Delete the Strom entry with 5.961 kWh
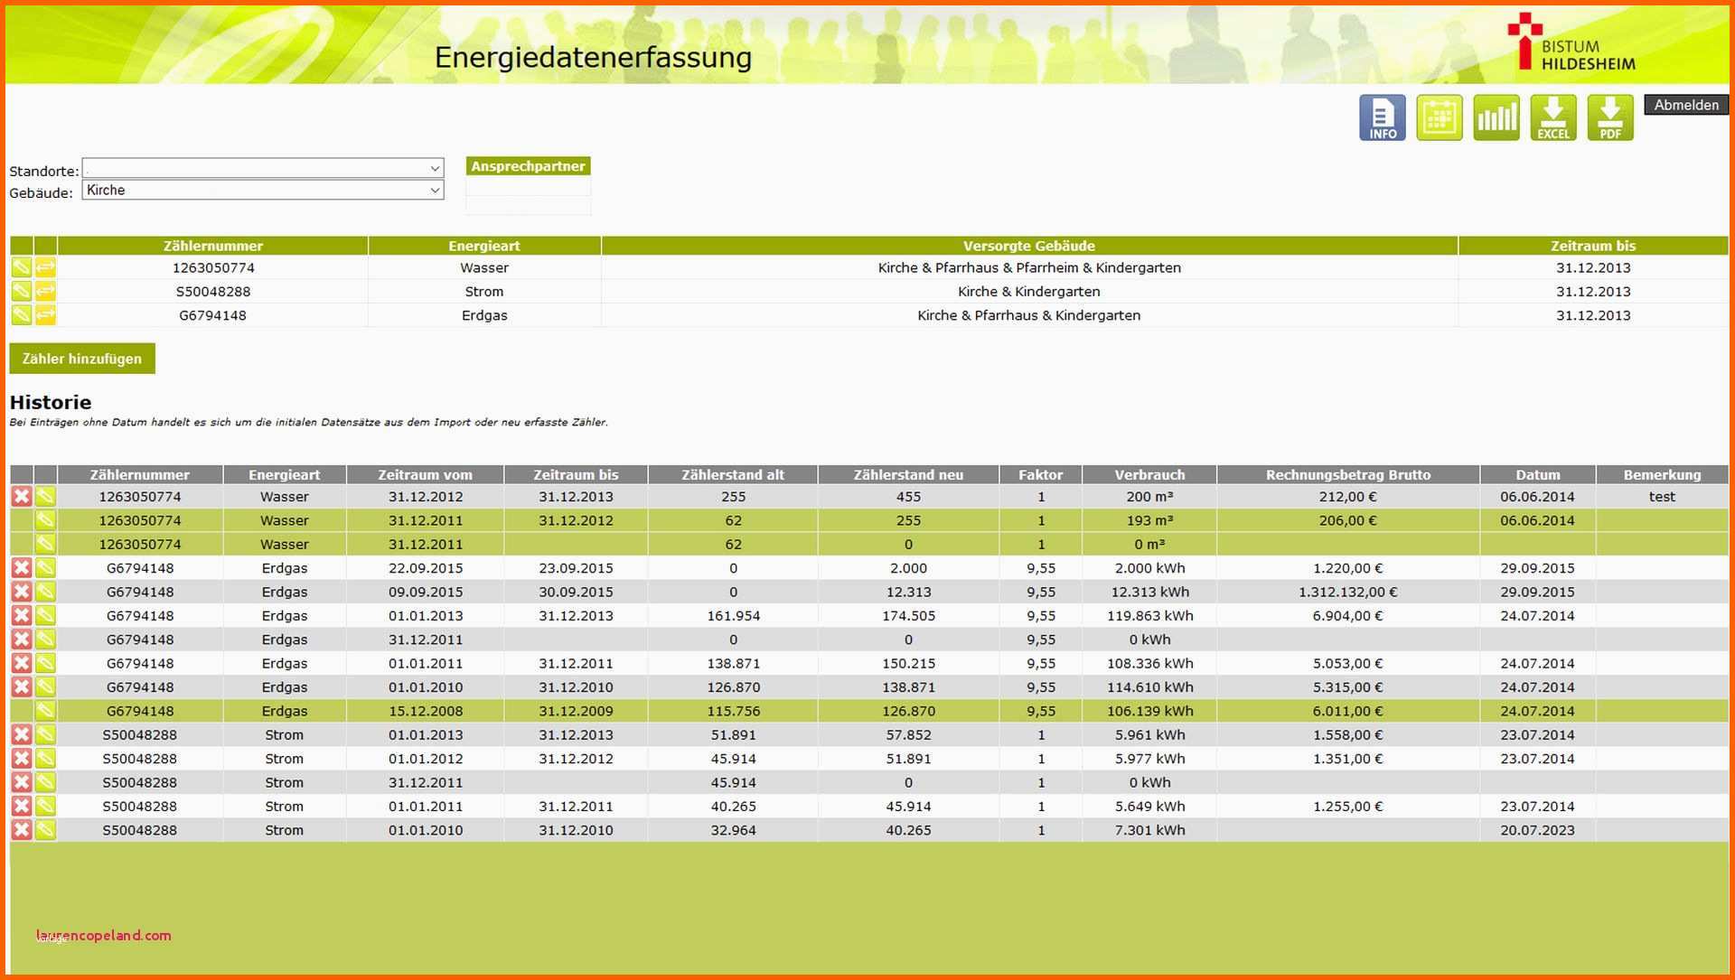The image size is (1735, 980). [x=22, y=734]
